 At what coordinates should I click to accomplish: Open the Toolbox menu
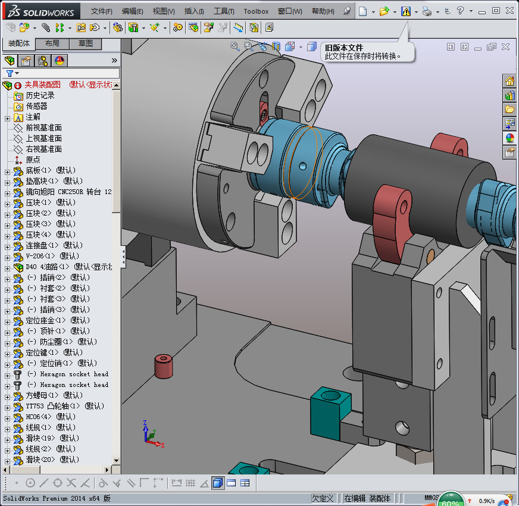[256, 11]
